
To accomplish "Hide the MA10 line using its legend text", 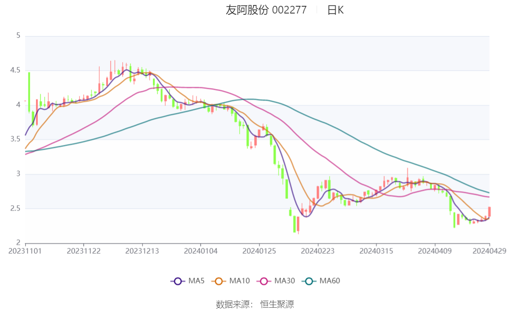I will coord(240,281).
